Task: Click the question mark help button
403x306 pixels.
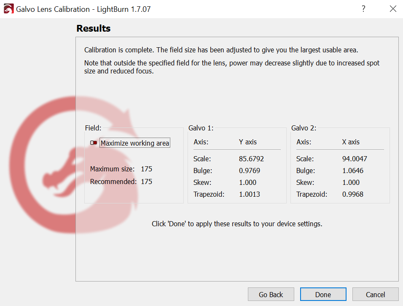Action: point(363,9)
